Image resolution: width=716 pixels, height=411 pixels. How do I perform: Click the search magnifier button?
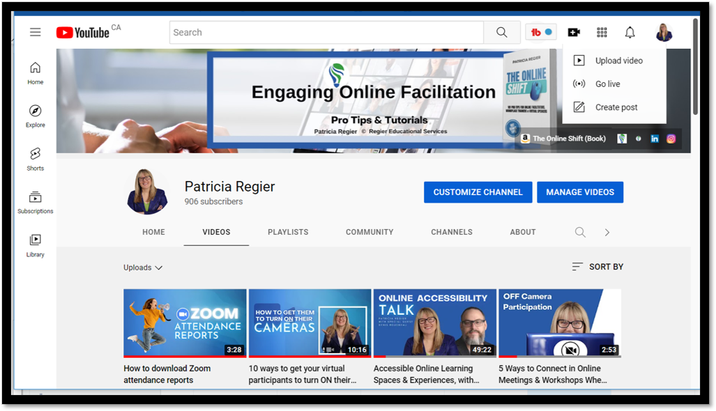click(x=502, y=32)
